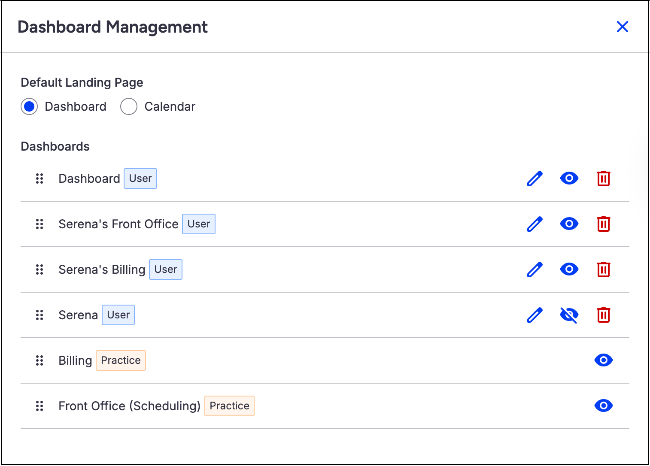Delete the Dashboard user dashboard

[x=603, y=179]
